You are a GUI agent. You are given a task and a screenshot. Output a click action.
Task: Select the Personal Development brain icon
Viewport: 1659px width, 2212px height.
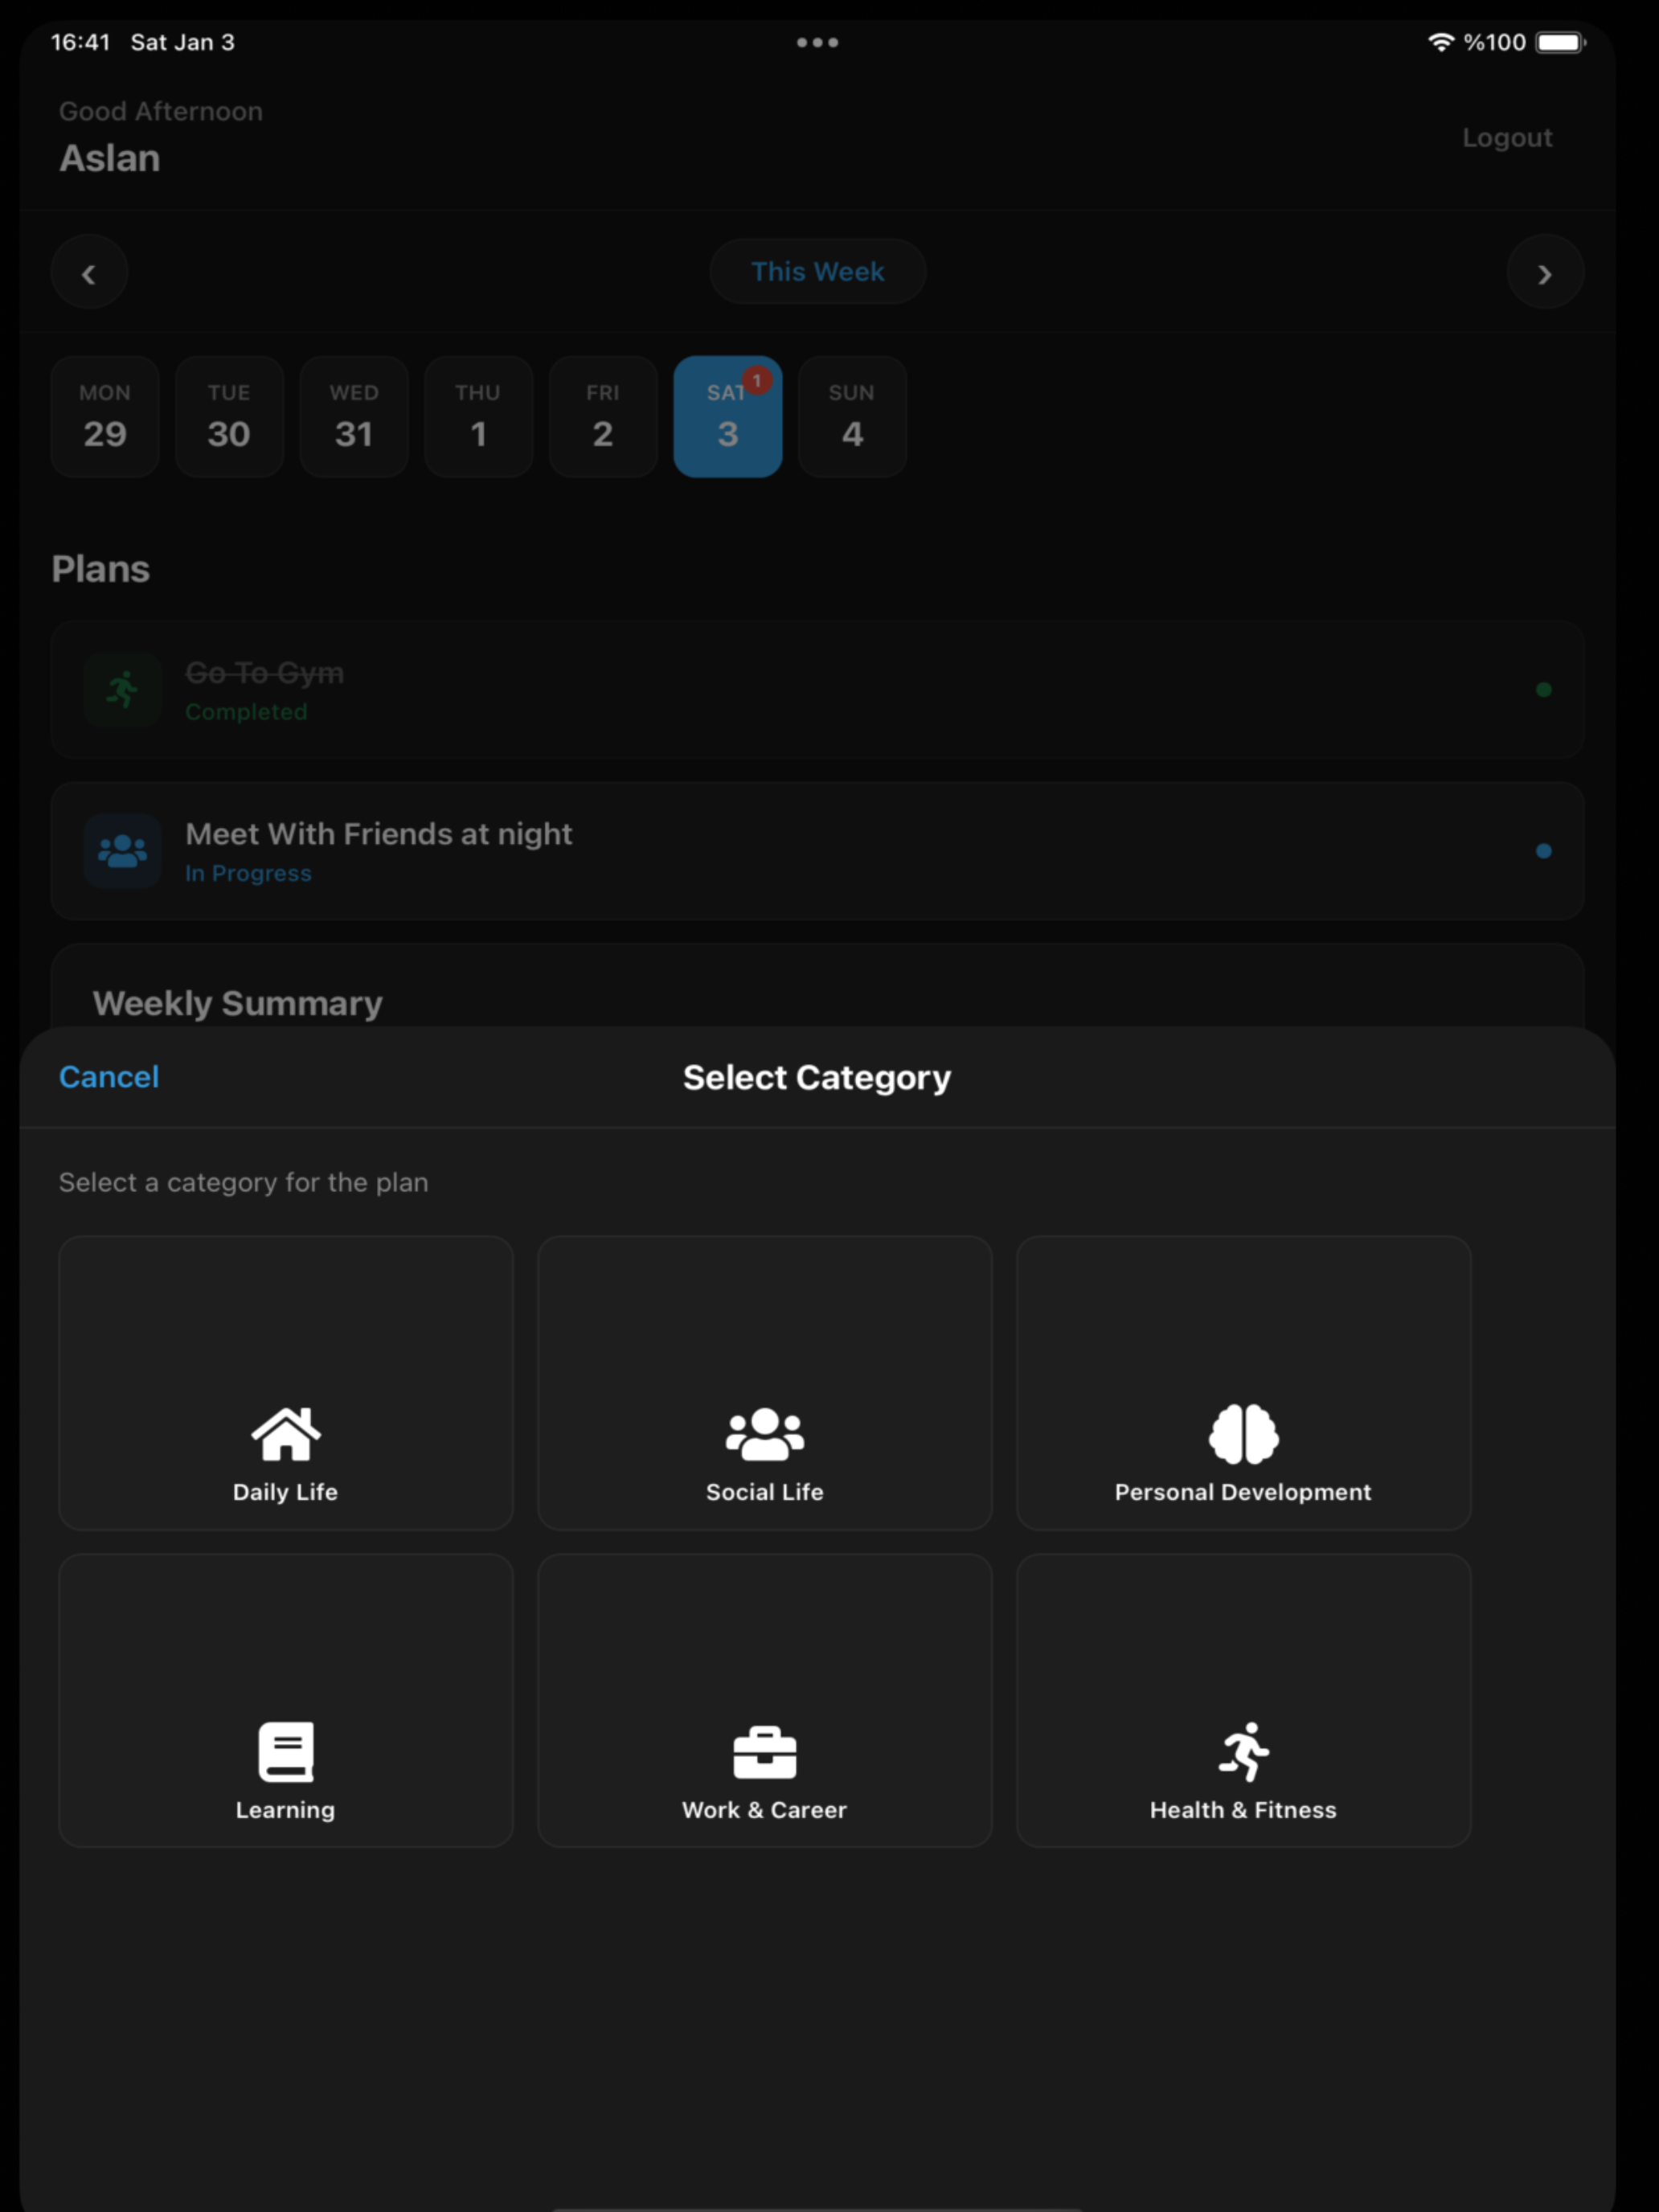(x=1243, y=1434)
